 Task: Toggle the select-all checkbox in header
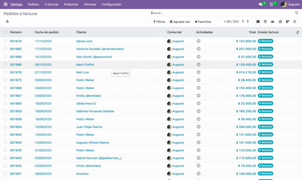(x=5, y=32)
